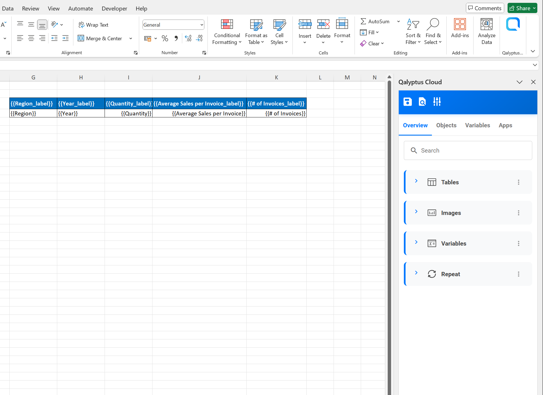Open the Number Format dropdown
Viewport: 543px width, 395px height.
173,25
